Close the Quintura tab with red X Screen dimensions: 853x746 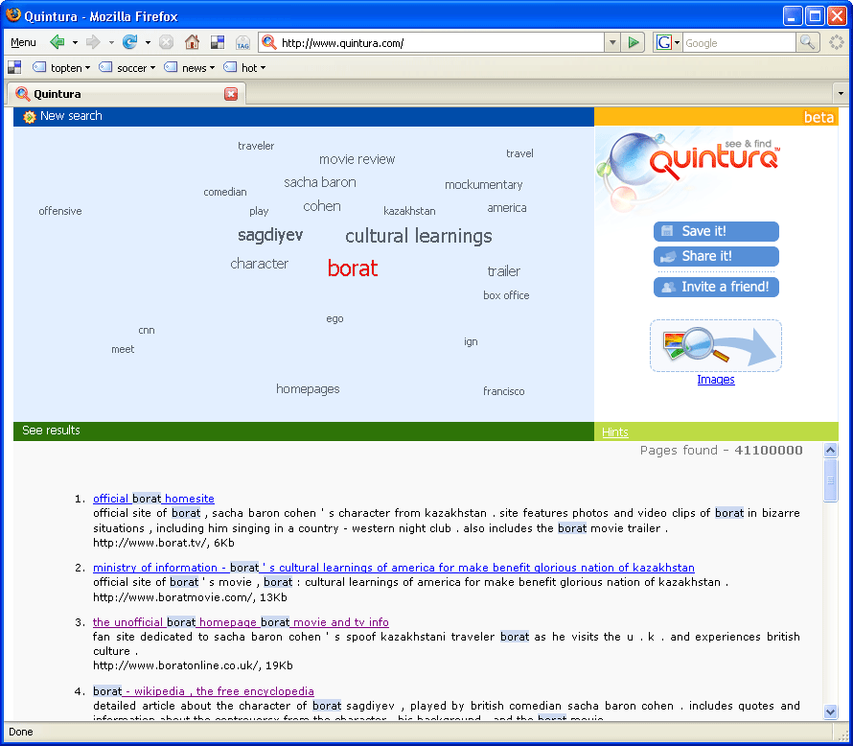click(231, 94)
